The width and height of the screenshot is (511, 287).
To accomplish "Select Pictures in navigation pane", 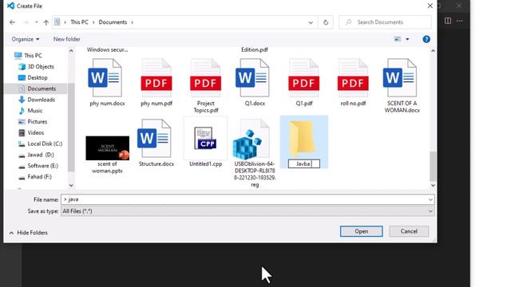I will click(x=33, y=122).
